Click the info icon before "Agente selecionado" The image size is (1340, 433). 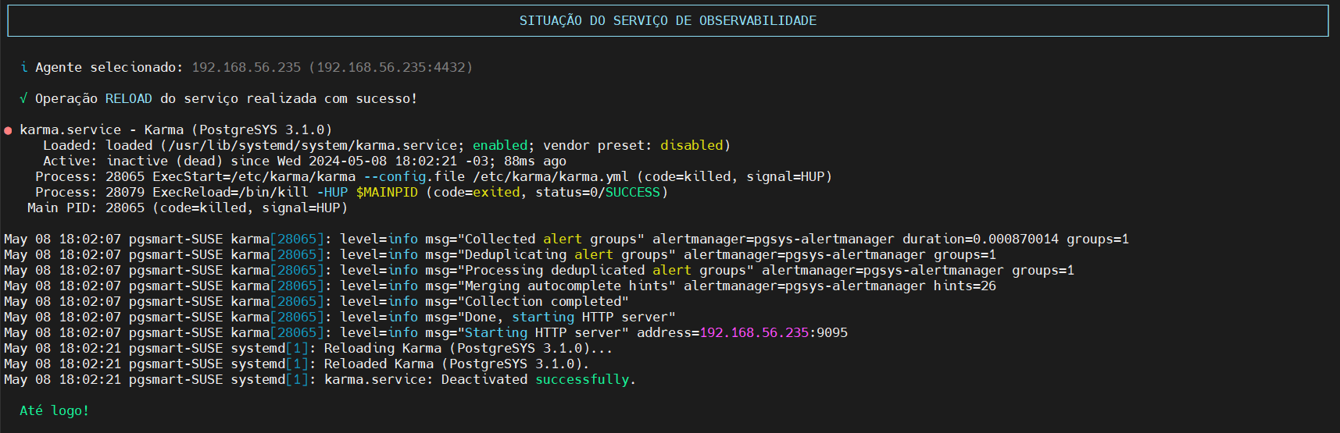point(24,67)
